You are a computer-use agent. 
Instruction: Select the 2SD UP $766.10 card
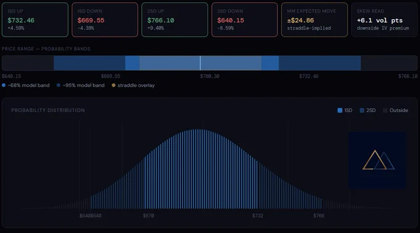(x=175, y=20)
